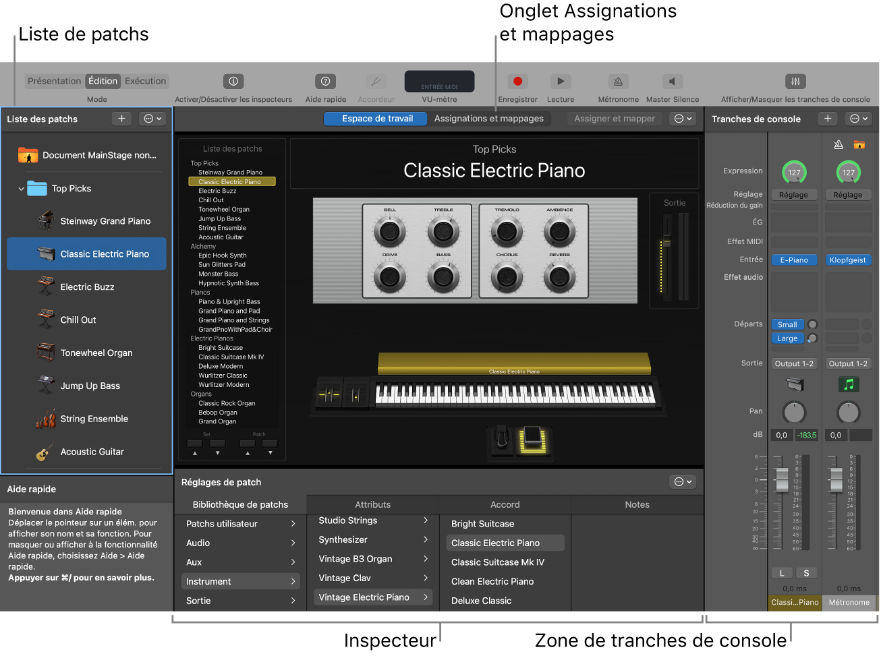Open the channel strips action menu
881x658 pixels.
coord(859,119)
